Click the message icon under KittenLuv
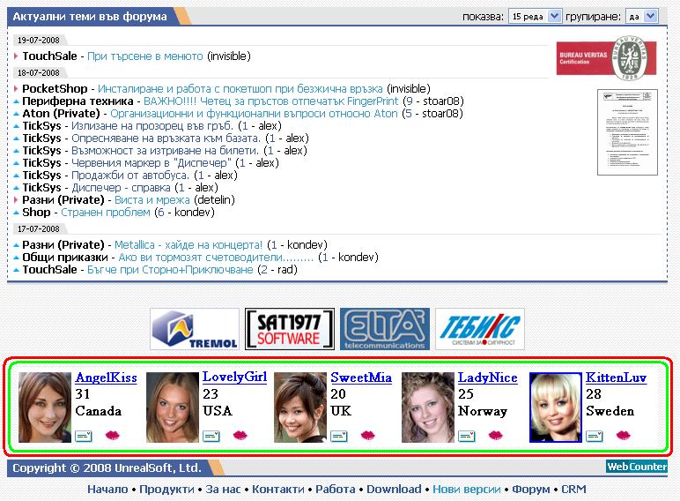The image size is (680, 501). [x=595, y=435]
